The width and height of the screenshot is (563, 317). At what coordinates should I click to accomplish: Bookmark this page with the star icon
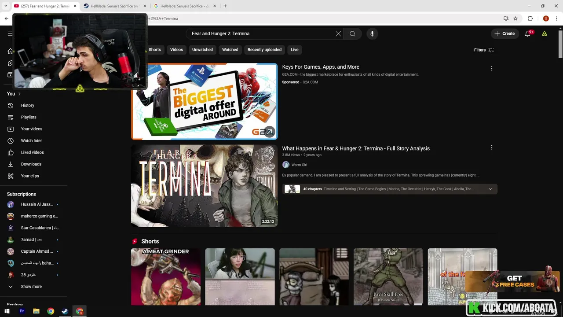pos(515,18)
